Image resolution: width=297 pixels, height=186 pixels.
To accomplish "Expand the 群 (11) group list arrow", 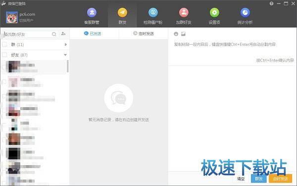I will (x=65, y=45).
